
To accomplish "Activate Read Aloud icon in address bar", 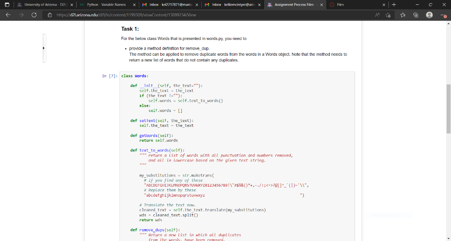I will pyautogui.click(x=377, y=15).
